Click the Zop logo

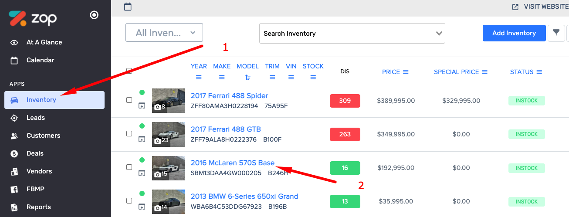[33, 19]
